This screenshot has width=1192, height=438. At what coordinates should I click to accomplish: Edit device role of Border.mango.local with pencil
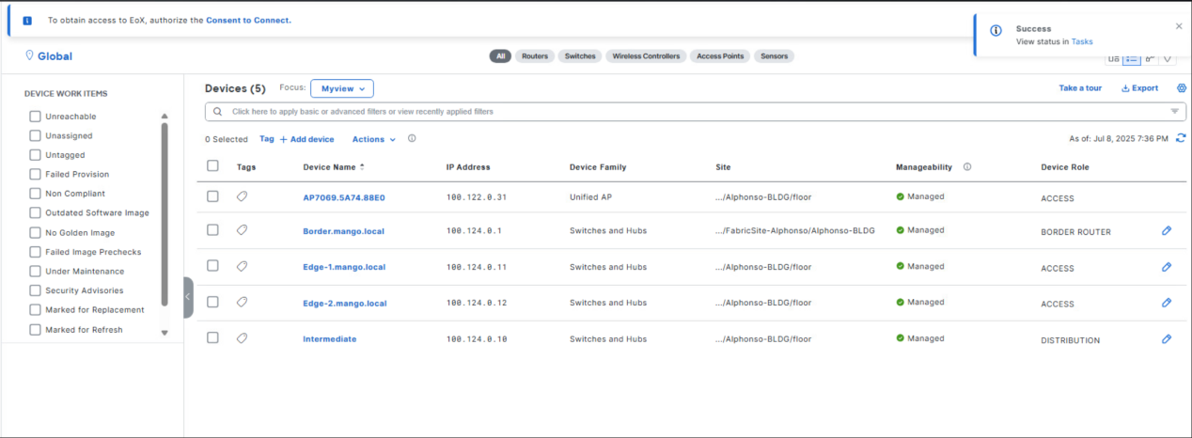[x=1167, y=230]
